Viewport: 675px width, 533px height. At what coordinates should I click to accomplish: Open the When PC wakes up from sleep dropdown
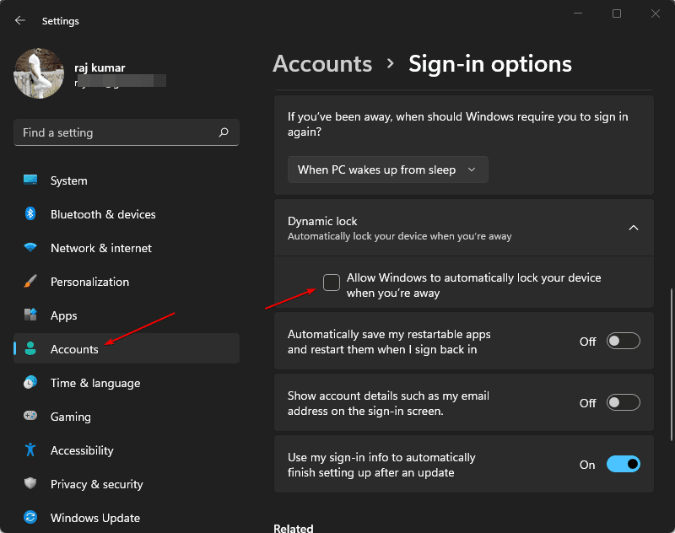(x=388, y=170)
